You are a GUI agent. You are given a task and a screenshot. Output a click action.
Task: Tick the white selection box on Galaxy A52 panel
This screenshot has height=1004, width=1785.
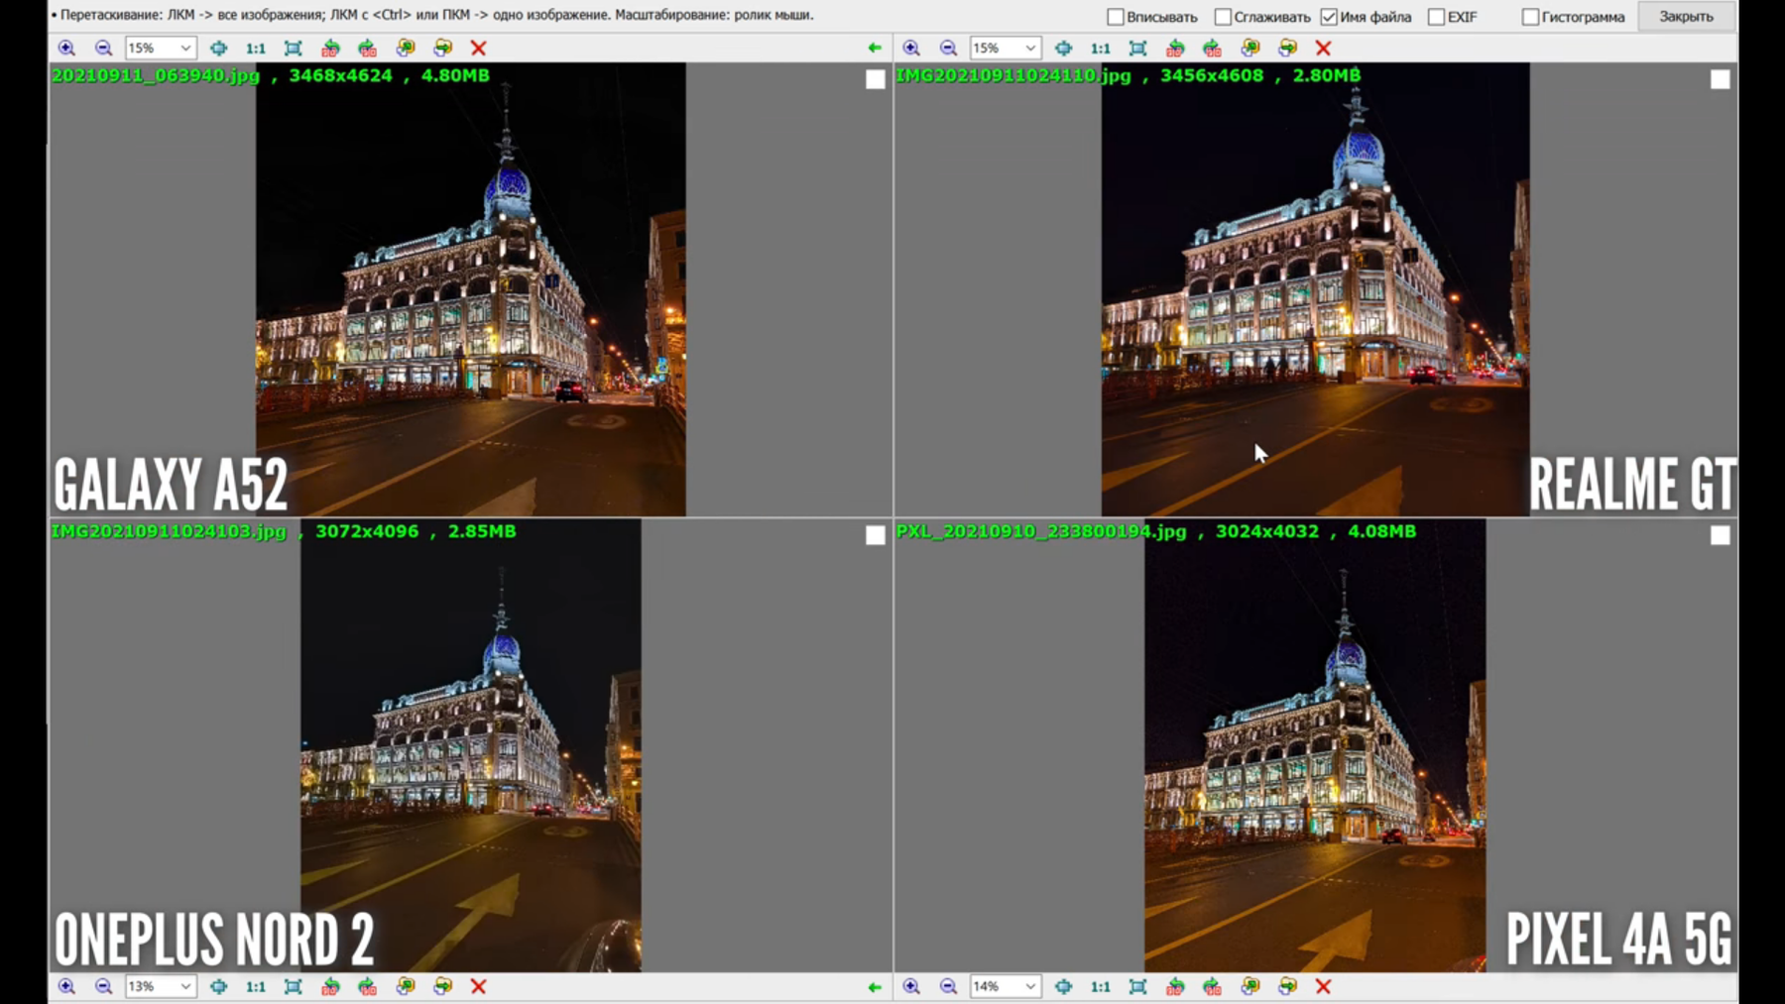(x=875, y=79)
